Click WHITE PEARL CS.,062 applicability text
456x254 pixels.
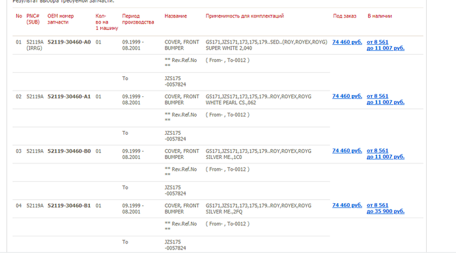click(x=231, y=103)
